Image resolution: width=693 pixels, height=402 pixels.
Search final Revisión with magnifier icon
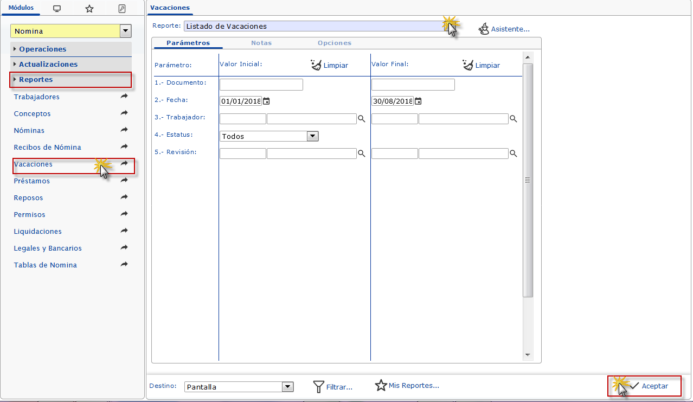click(x=513, y=154)
